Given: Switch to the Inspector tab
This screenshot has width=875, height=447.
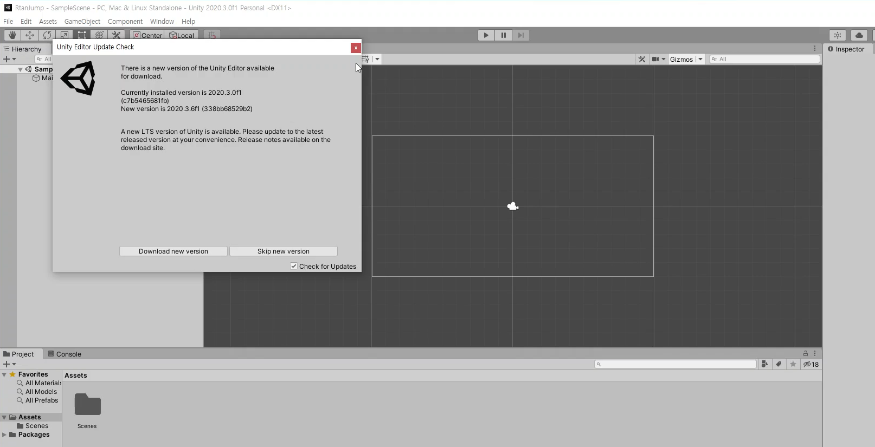Looking at the screenshot, I should pos(846,49).
